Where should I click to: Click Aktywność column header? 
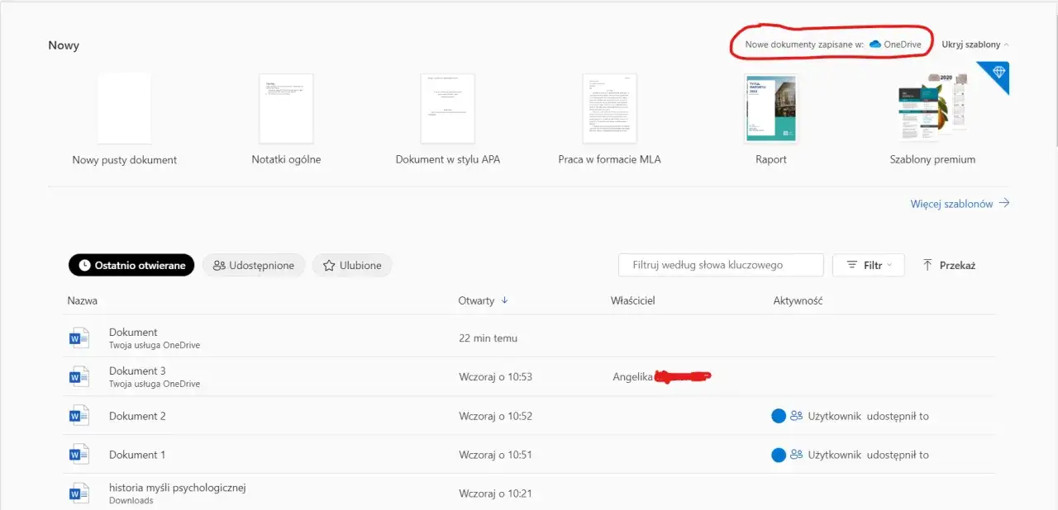(x=798, y=300)
